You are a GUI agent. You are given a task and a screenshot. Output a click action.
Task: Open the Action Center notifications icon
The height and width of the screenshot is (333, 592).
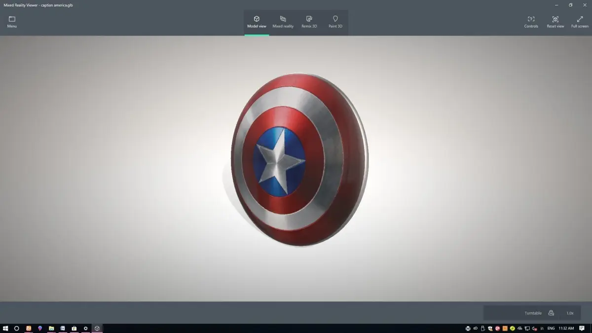pyautogui.click(x=582, y=328)
